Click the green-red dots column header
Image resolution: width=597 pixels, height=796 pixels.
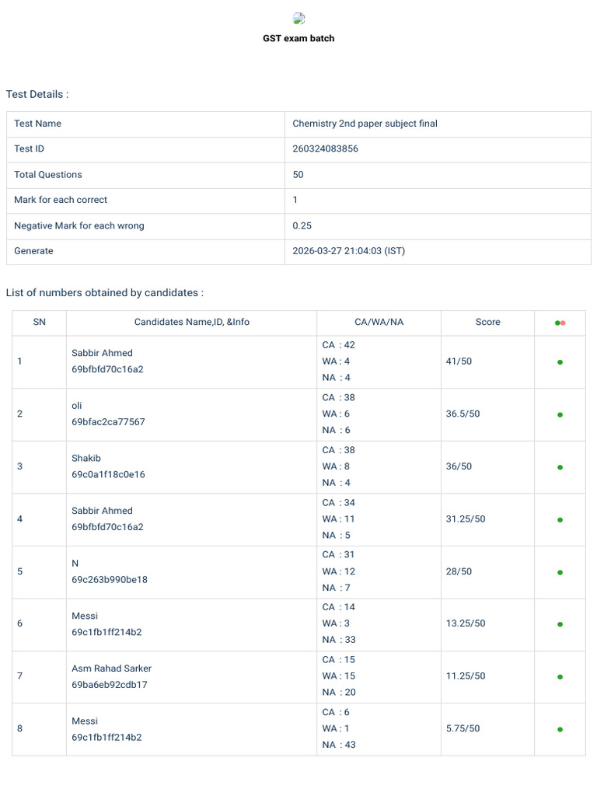coord(560,323)
